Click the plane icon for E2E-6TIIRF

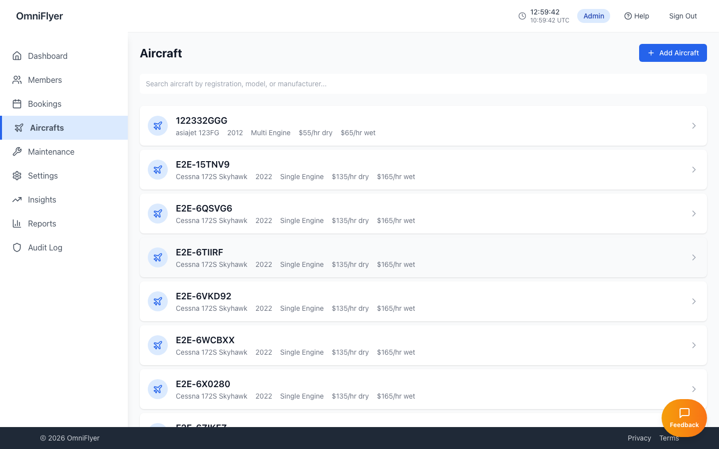[x=158, y=257]
